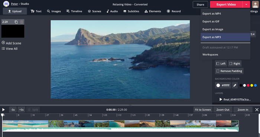Viewport: 260px width, 137px height.
Task: Choose Export as GIF
Action: (225, 22)
